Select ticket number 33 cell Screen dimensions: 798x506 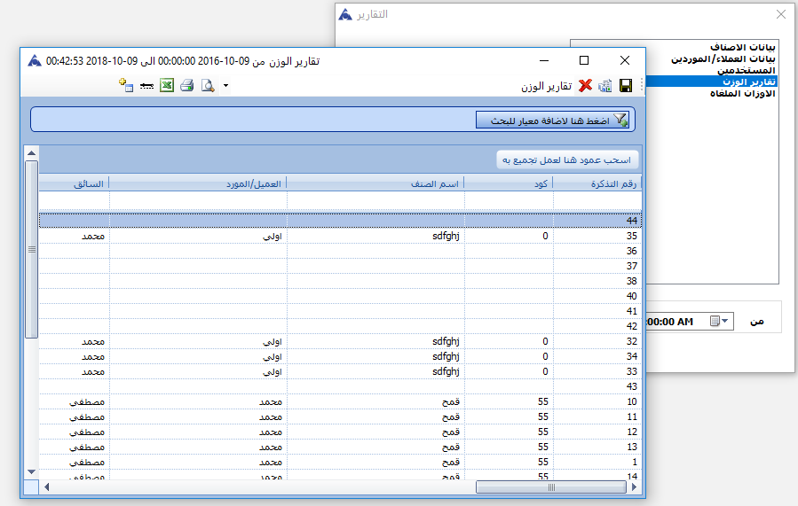pyautogui.click(x=597, y=371)
